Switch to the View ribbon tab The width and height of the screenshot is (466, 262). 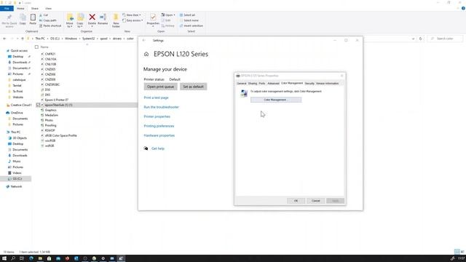pos(48,8)
